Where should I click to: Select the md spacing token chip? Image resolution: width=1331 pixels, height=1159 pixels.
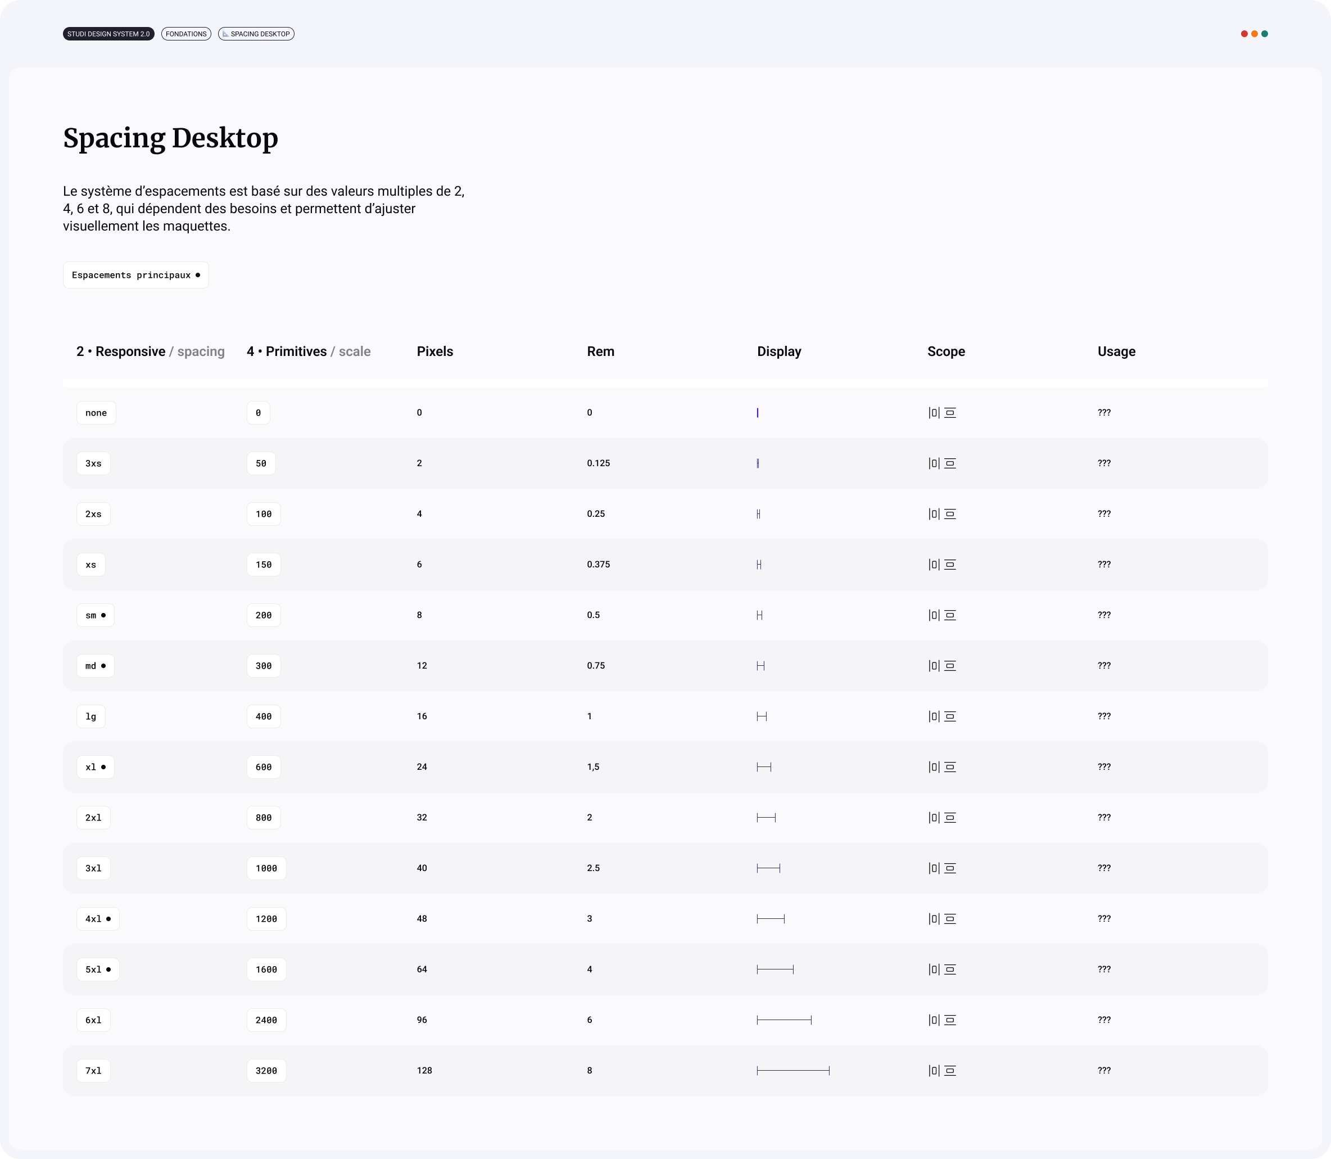95,665
